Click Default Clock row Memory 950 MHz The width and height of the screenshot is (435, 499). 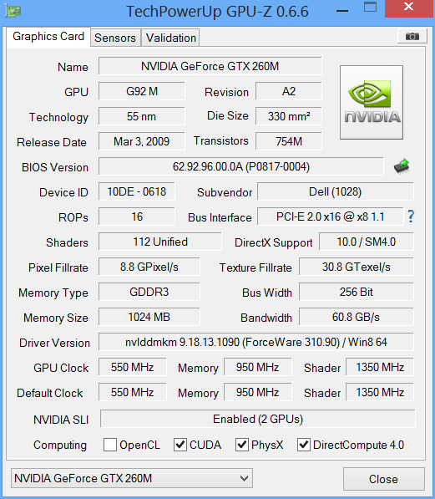pos(257,392)
